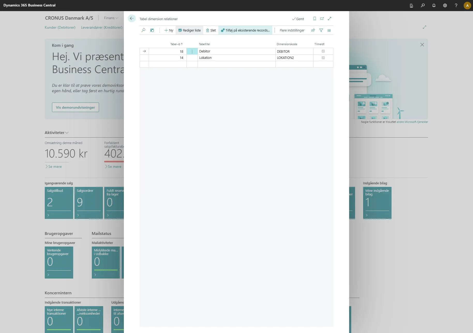This screenshot has width=473, height=333.
Task: Expand Se mere under Forfaldent salgsfakturabeløb
Action: pos(113,166)
